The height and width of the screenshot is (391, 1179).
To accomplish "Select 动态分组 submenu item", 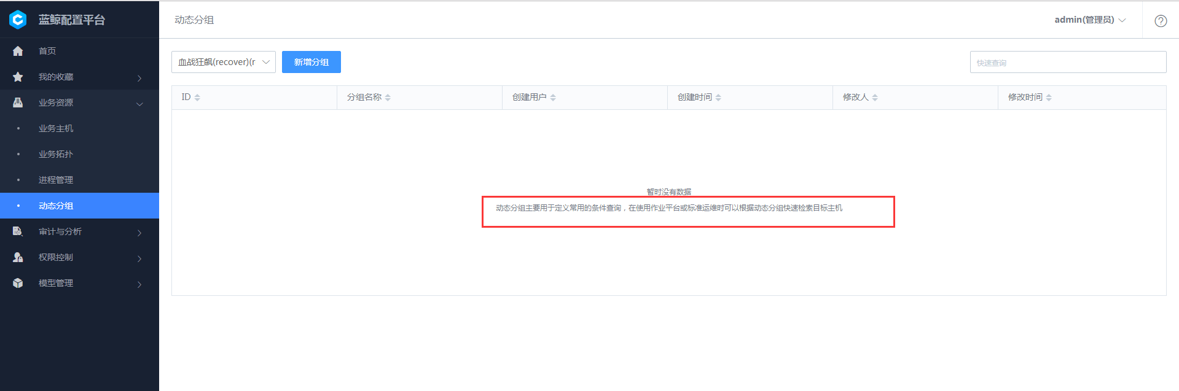I will point(79,206).
